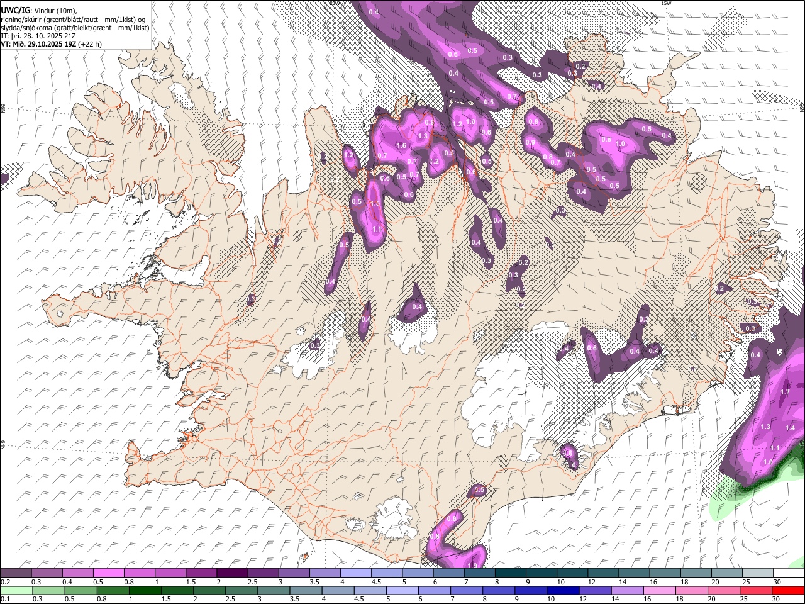Select the bright red 30 swatch in the rain scale
805x604 pixels.
[x=789, y=590]
